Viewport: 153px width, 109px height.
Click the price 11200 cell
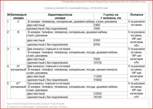110,76
